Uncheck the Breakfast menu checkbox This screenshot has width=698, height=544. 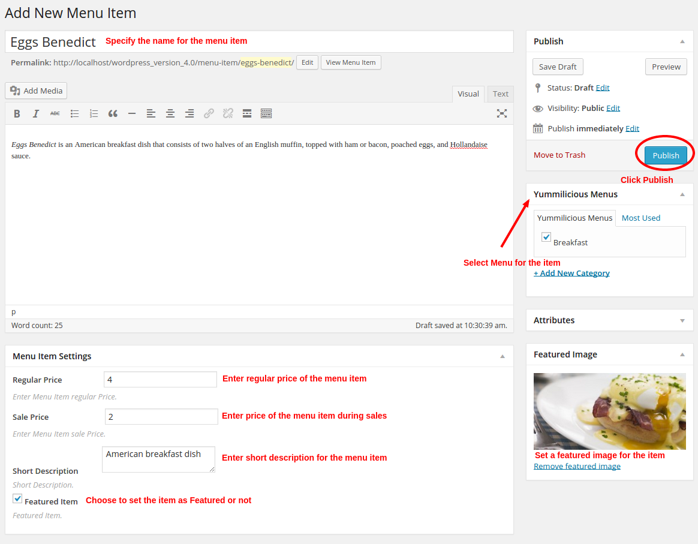(546, 237)
